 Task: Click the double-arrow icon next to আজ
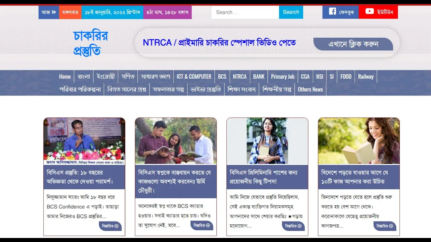pyautogui.click(x=54, y=12)
